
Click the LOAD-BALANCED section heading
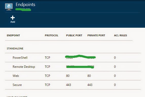click(x=17, y=96)
